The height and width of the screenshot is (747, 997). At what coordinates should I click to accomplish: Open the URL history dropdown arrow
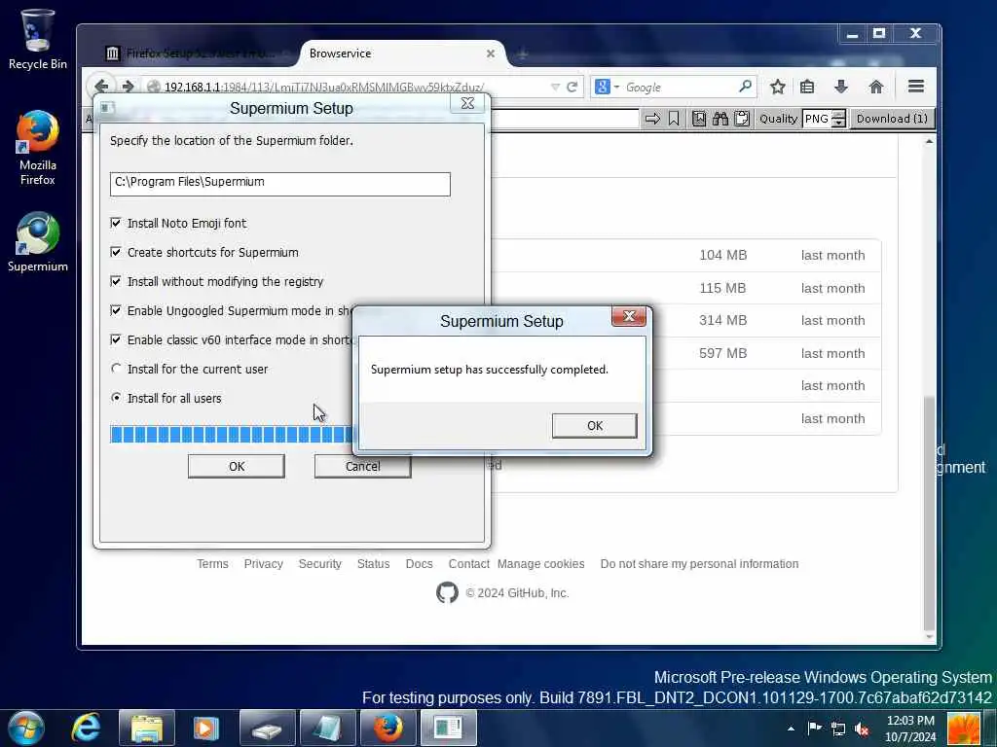(555, 87)
